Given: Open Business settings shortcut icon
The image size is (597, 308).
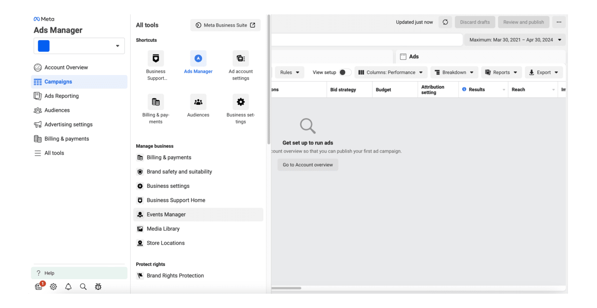Looking at the screenshot, I should (241, 101).
